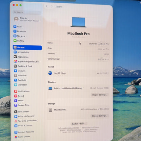Go forward with the right chevron
Screen dimensions: 141x141
tap(52, 6)
